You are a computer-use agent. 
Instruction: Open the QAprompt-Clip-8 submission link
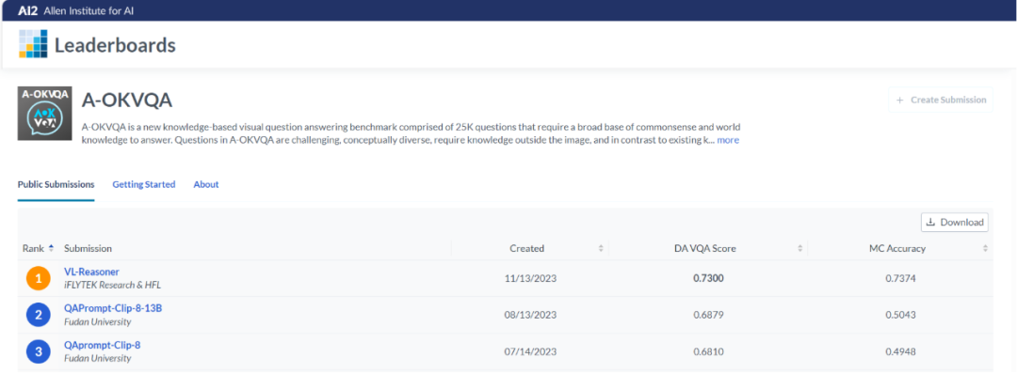point(103,345)
